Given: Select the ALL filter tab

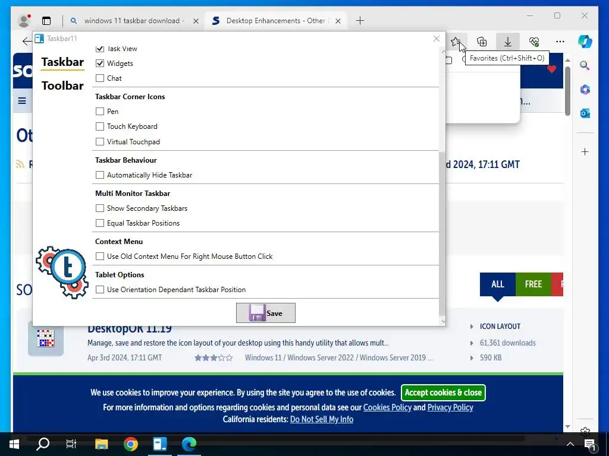Looking at the screenshot, I should click(x=498, y=284).
